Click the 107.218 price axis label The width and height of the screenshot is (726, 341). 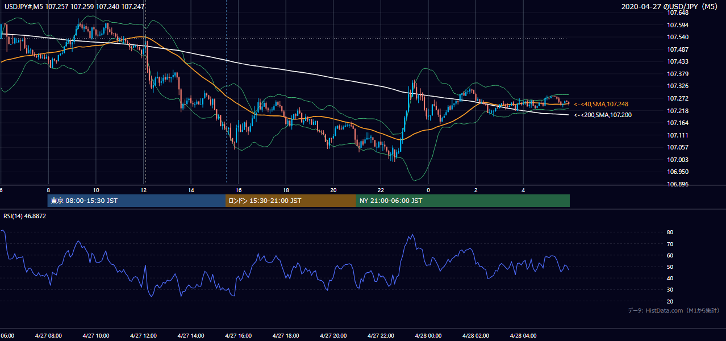click(x=677, y=111)
